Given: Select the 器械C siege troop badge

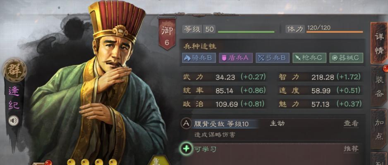Looking at the screenshot, I should 346,58.
